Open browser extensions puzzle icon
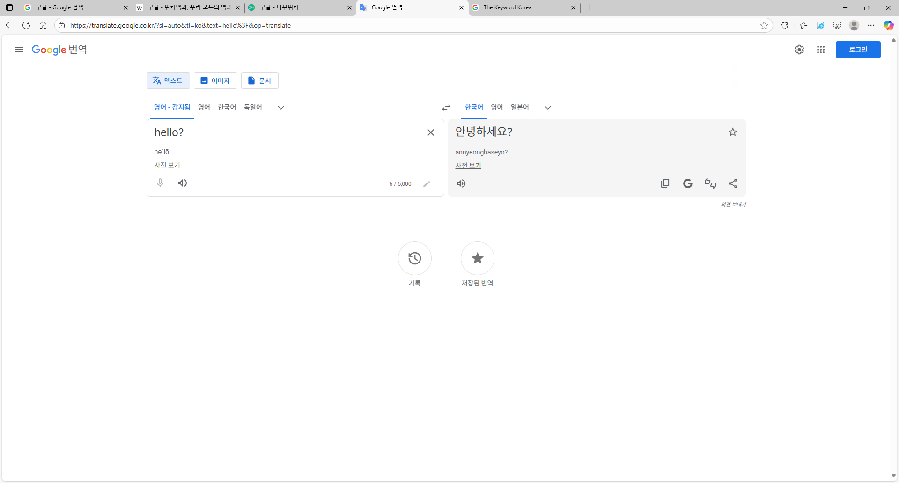The width and height of the screenshot is (899, 483). pos(784,25)
